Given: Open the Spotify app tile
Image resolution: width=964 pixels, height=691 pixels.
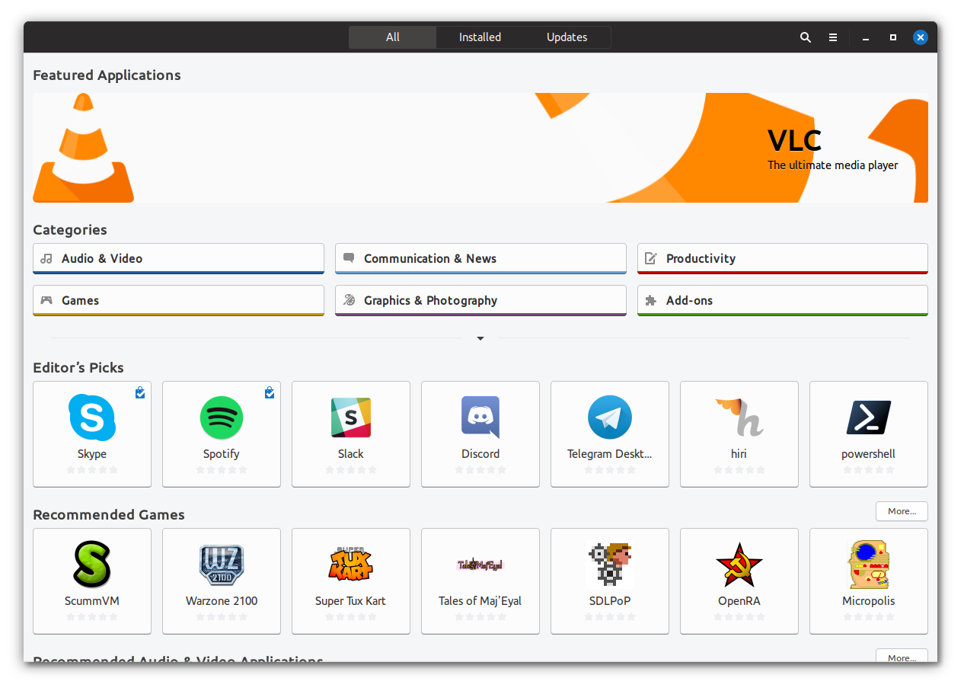Looking at the screenshot, I should 222,434.
